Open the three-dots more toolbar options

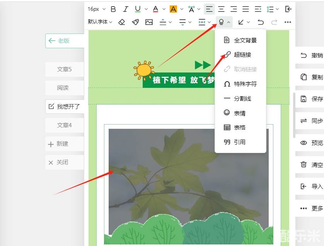[287, 22]
